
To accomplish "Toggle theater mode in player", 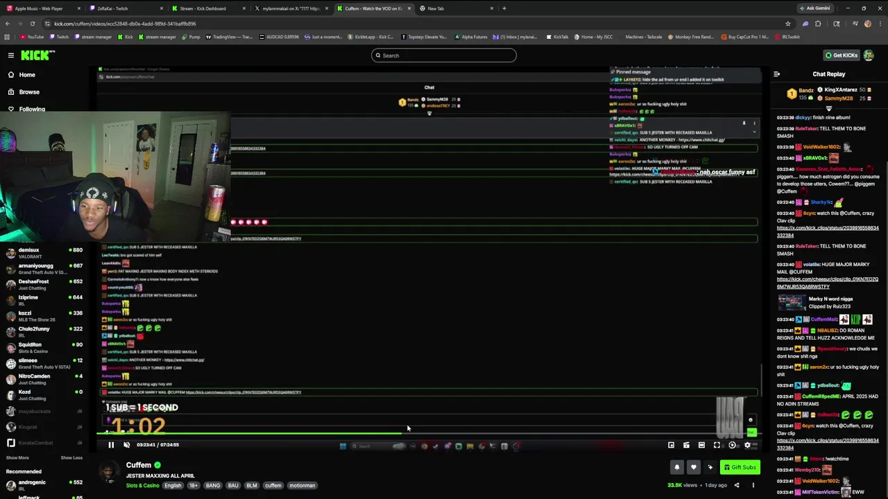I will coord(701,445).
